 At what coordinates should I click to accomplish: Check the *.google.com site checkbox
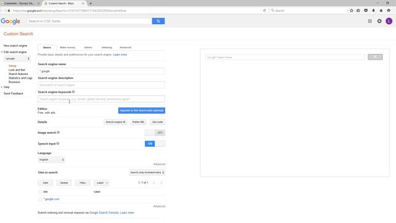(40, 199)
